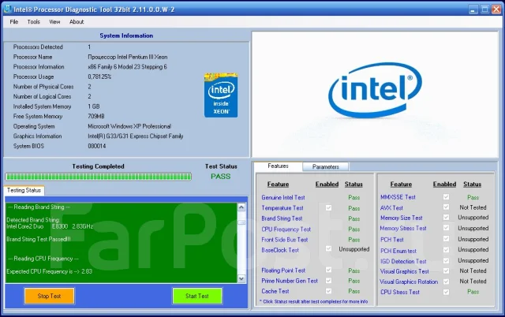Screen dimensions: 505x317
Task: Click the testing log scroll down arrow
Action: [241, 278]
